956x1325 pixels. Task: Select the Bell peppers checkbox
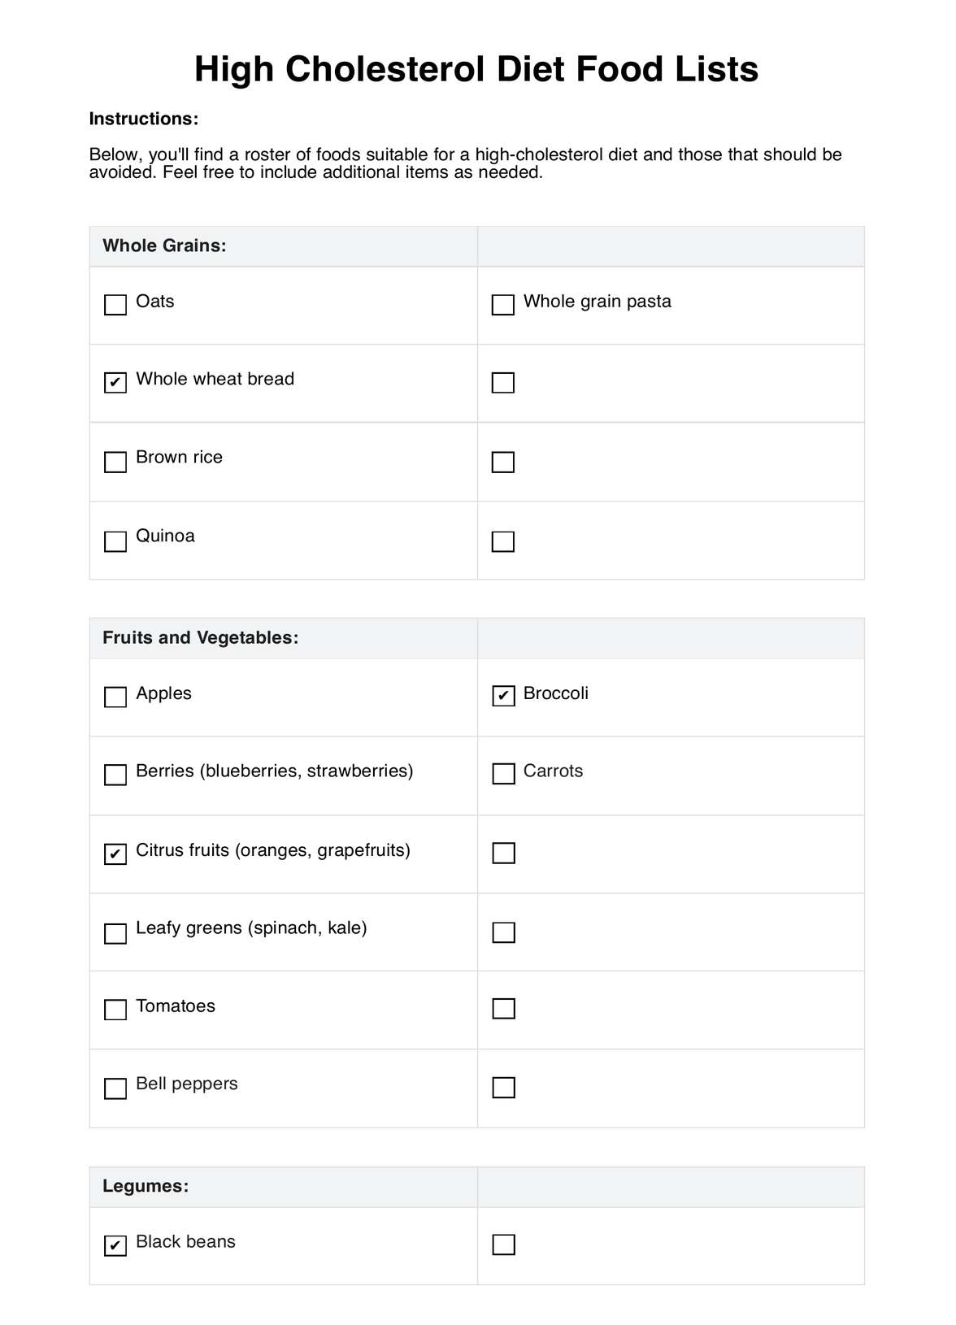click(115, 1088)
